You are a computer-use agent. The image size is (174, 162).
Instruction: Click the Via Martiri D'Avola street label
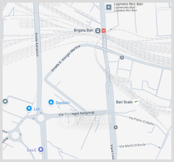point(132,146)
